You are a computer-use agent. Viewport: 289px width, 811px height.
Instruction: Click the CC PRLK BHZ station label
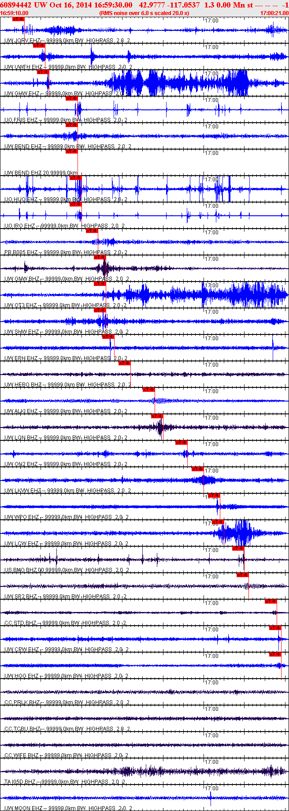tap(67, 702)
